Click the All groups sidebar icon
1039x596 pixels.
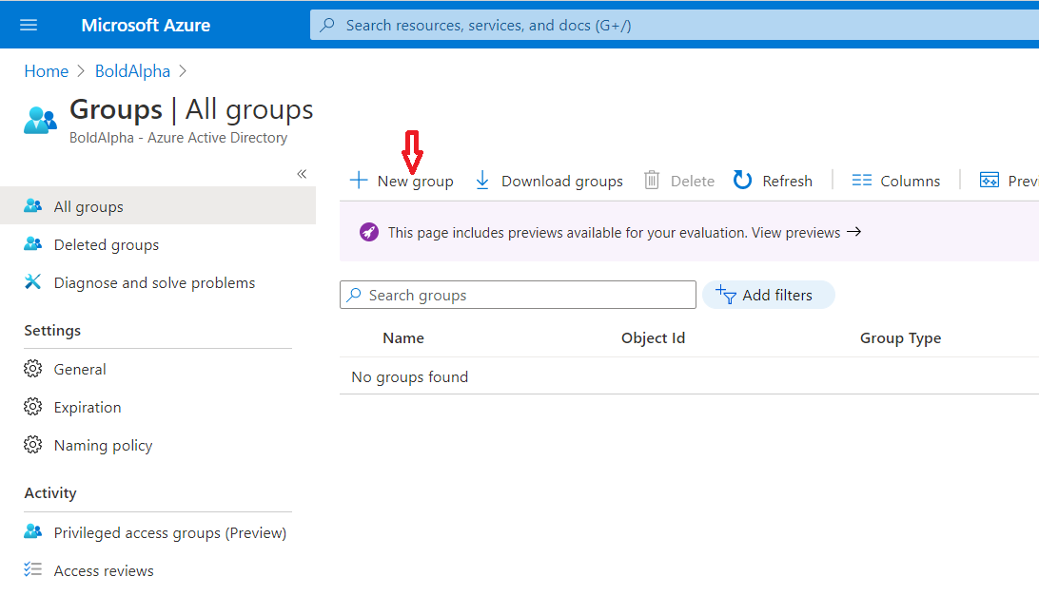32,206
